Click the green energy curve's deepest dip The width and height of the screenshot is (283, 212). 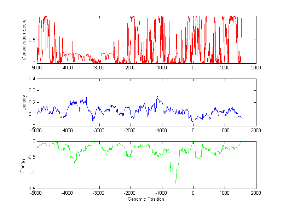pyautogui.click(x=175, y=183)
